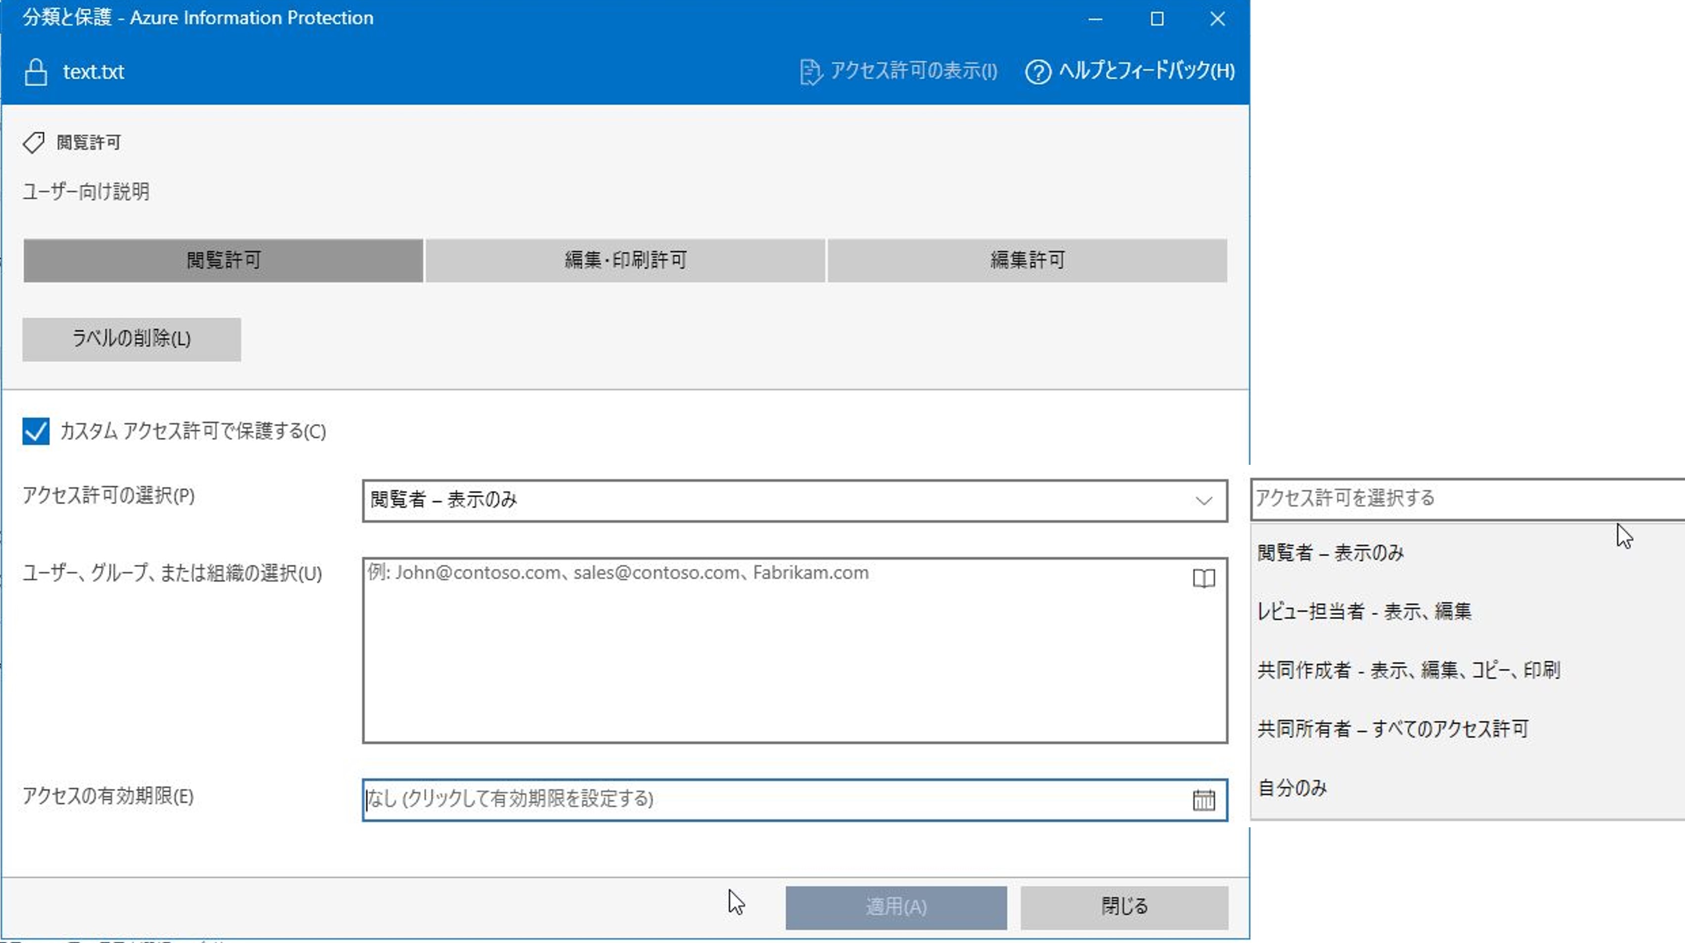The image size is (1685, 943).
Task: Click the アクセス許可を選択する combo box header
Action: (1467, 499)
